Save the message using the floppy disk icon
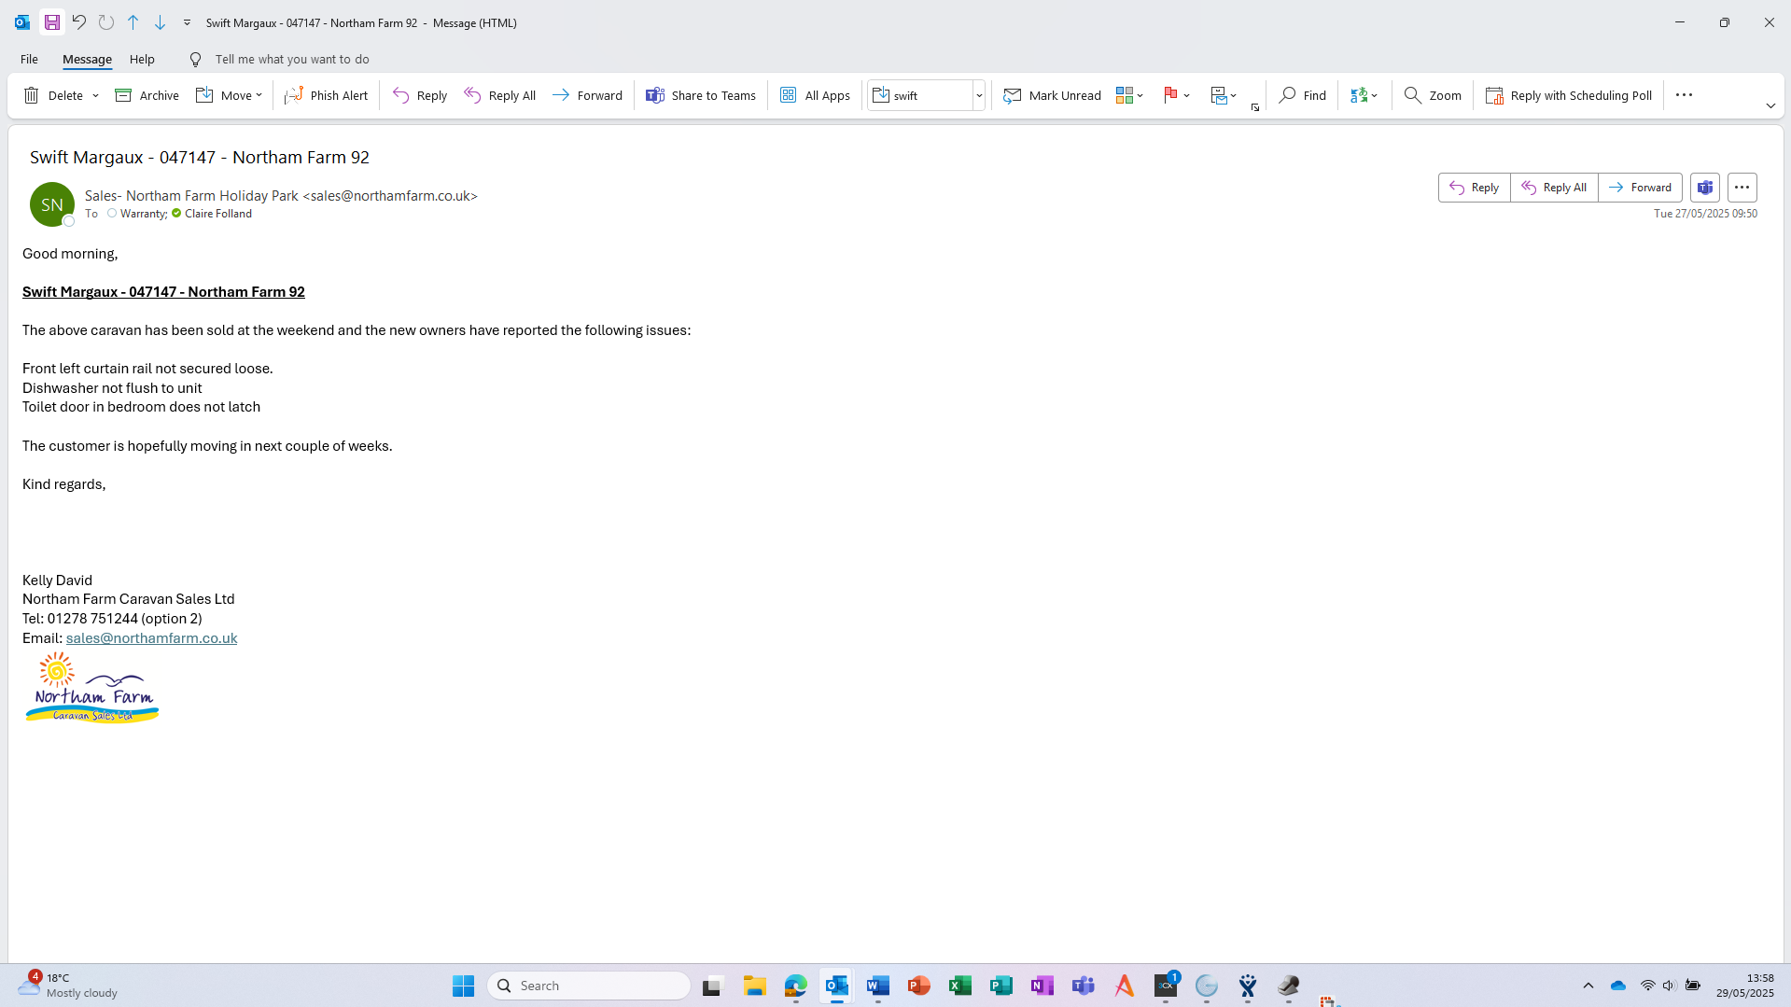The height and width of the screenshot is (1007, 1791). coord(52,22)
